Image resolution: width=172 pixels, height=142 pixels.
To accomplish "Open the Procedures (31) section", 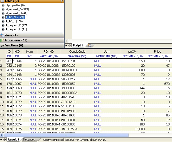I will click(32, 40).
